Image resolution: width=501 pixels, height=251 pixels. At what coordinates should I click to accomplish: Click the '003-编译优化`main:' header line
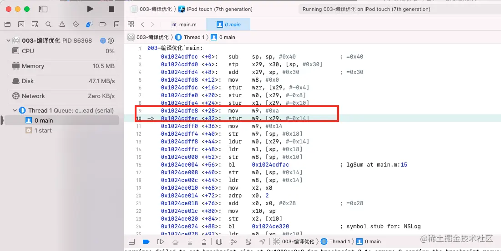tap(175, 49)
